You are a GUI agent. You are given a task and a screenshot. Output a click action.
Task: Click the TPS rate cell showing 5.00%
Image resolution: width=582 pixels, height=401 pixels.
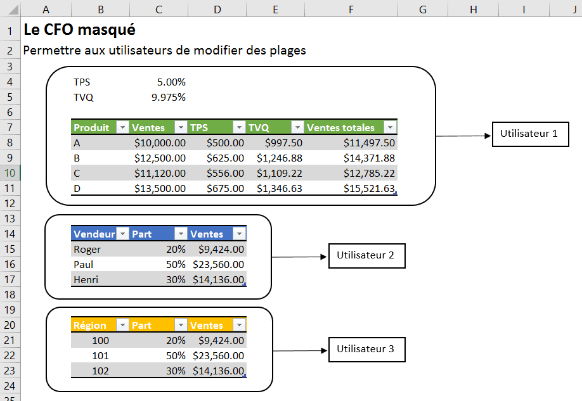pyautogui.click(x=158, y=82)
